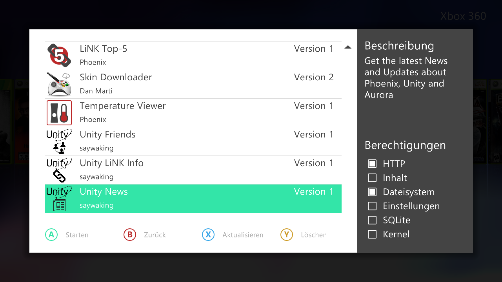Click the description text about latest News

click(x=406, y=78)
